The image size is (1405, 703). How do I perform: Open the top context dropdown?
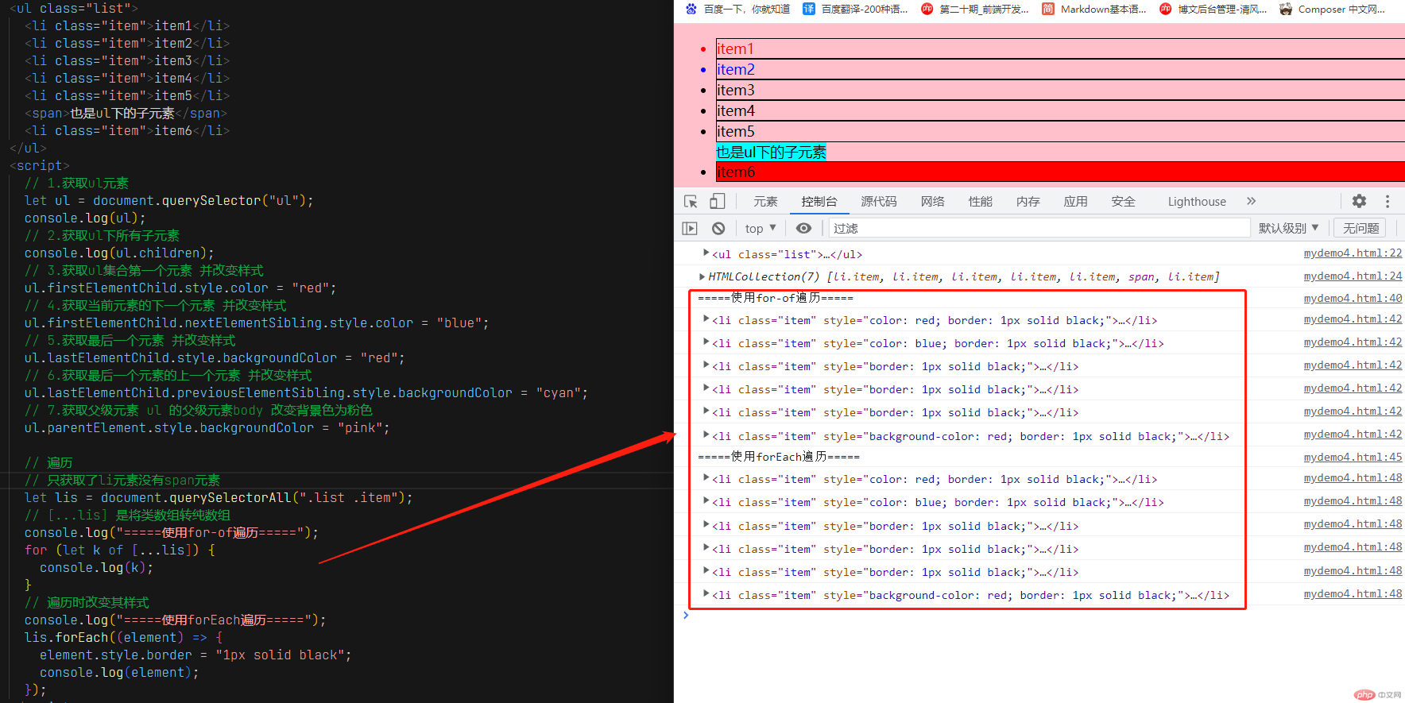coord(761,229)
